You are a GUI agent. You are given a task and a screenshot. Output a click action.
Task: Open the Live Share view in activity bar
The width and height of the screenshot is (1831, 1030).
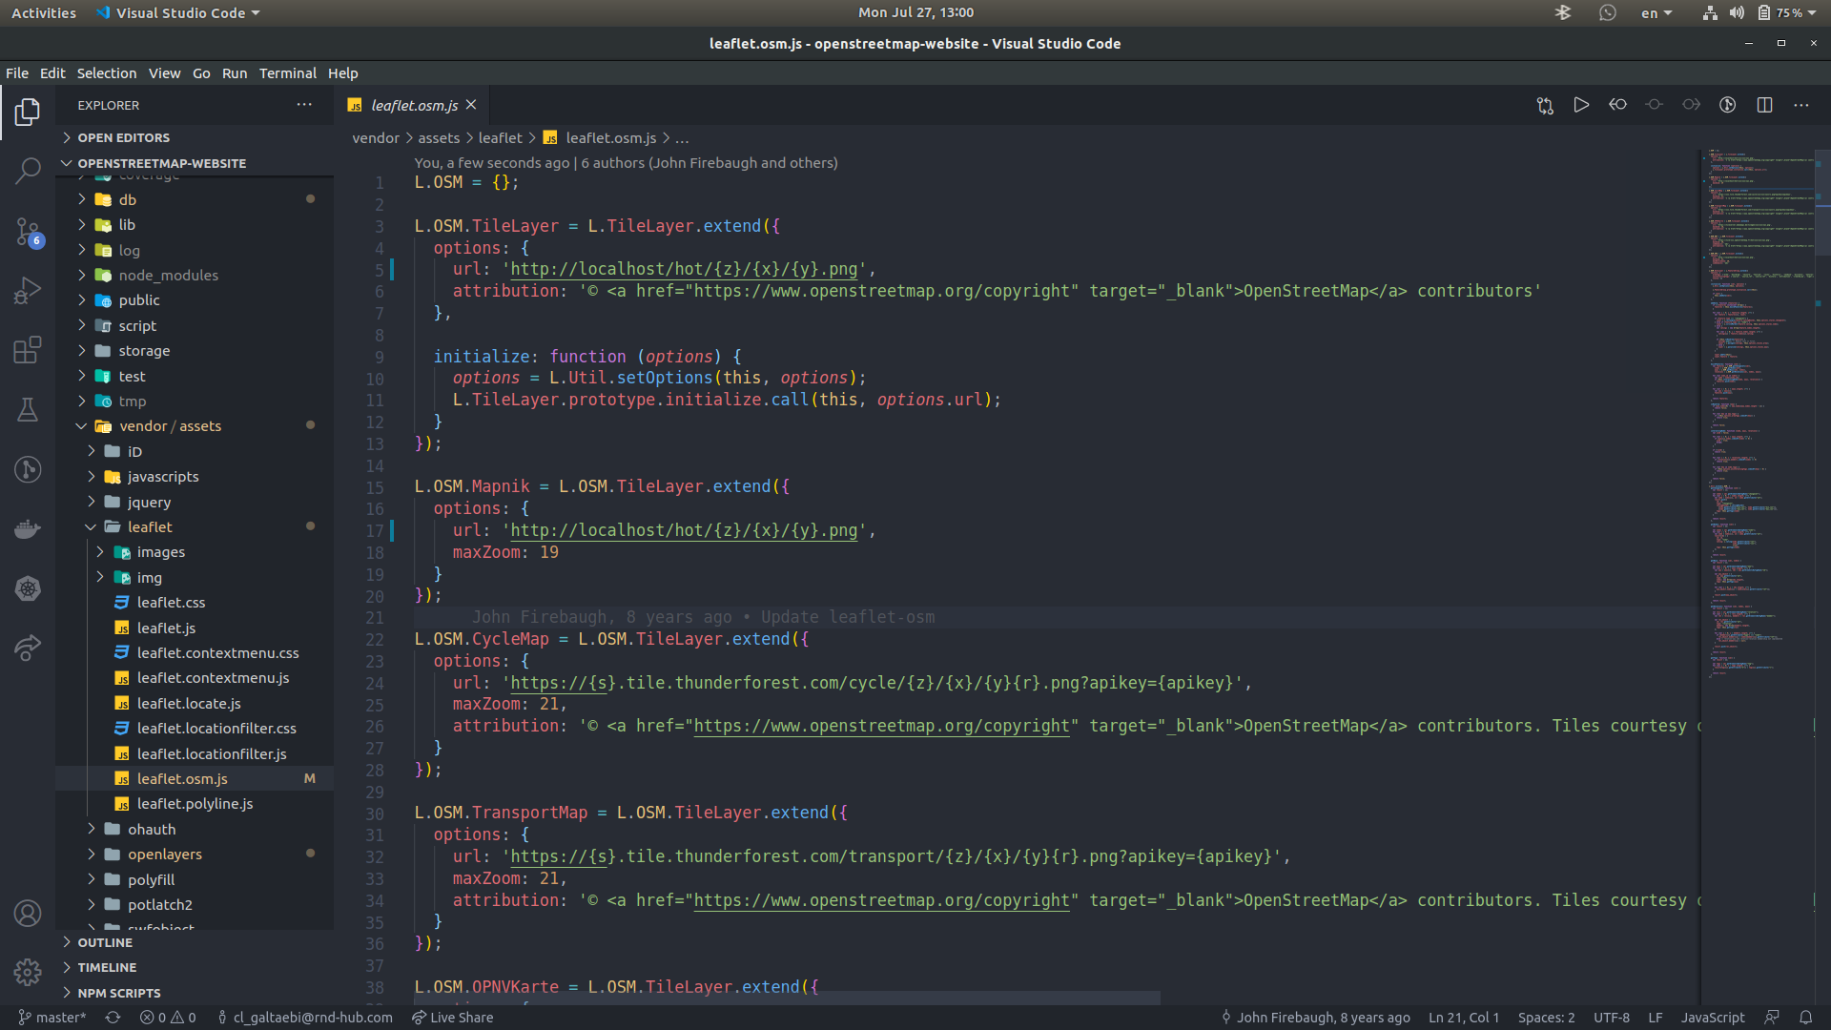[28, 648]
